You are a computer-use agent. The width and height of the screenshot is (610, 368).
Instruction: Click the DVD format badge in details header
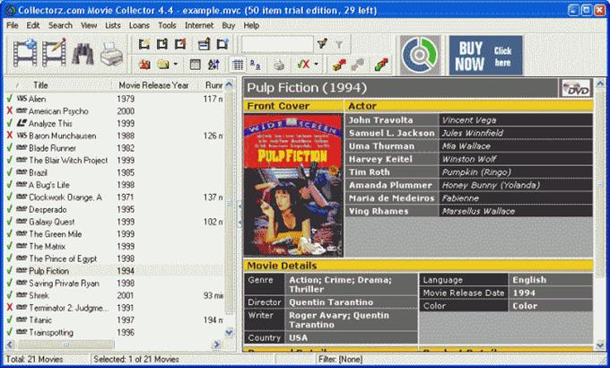[576, 88]
